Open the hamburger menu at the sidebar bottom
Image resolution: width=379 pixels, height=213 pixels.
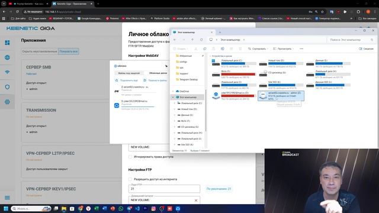(7, 198)
